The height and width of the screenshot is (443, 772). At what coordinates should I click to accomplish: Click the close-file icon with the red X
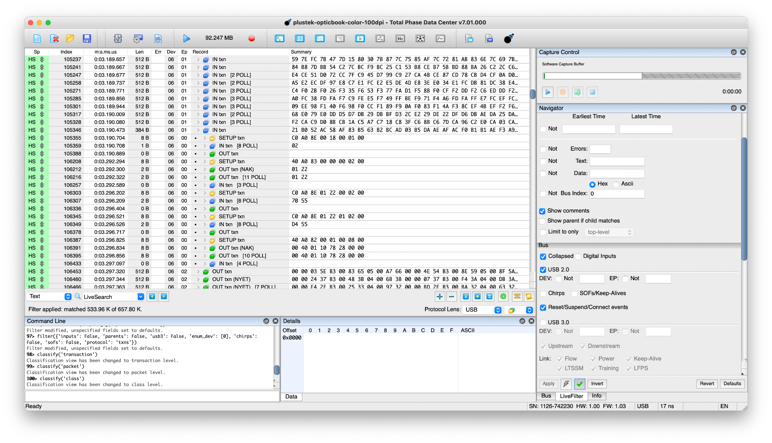[54, 39]
